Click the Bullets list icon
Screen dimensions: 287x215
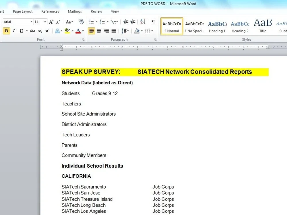tap(91, 22)
